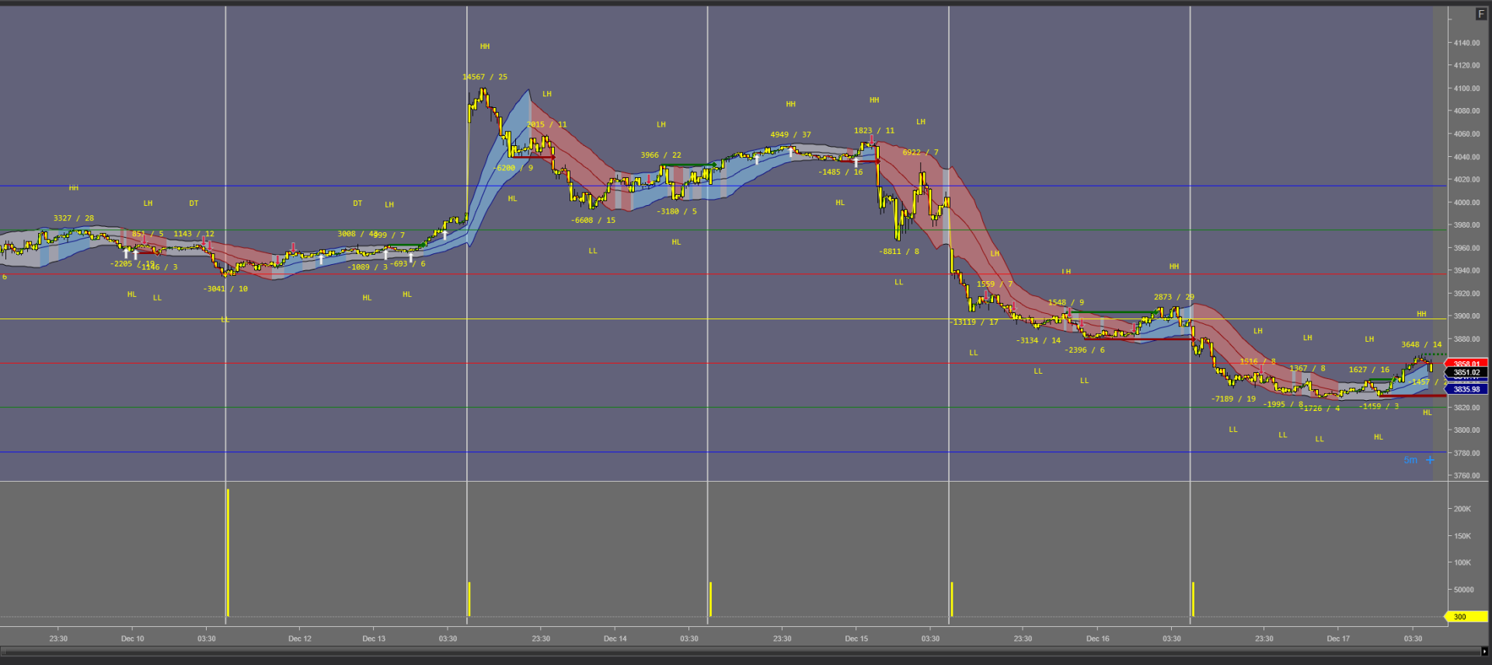Click the Dec 16 date label
The image size is (1492, 665).
click(x=1097, y=639)
